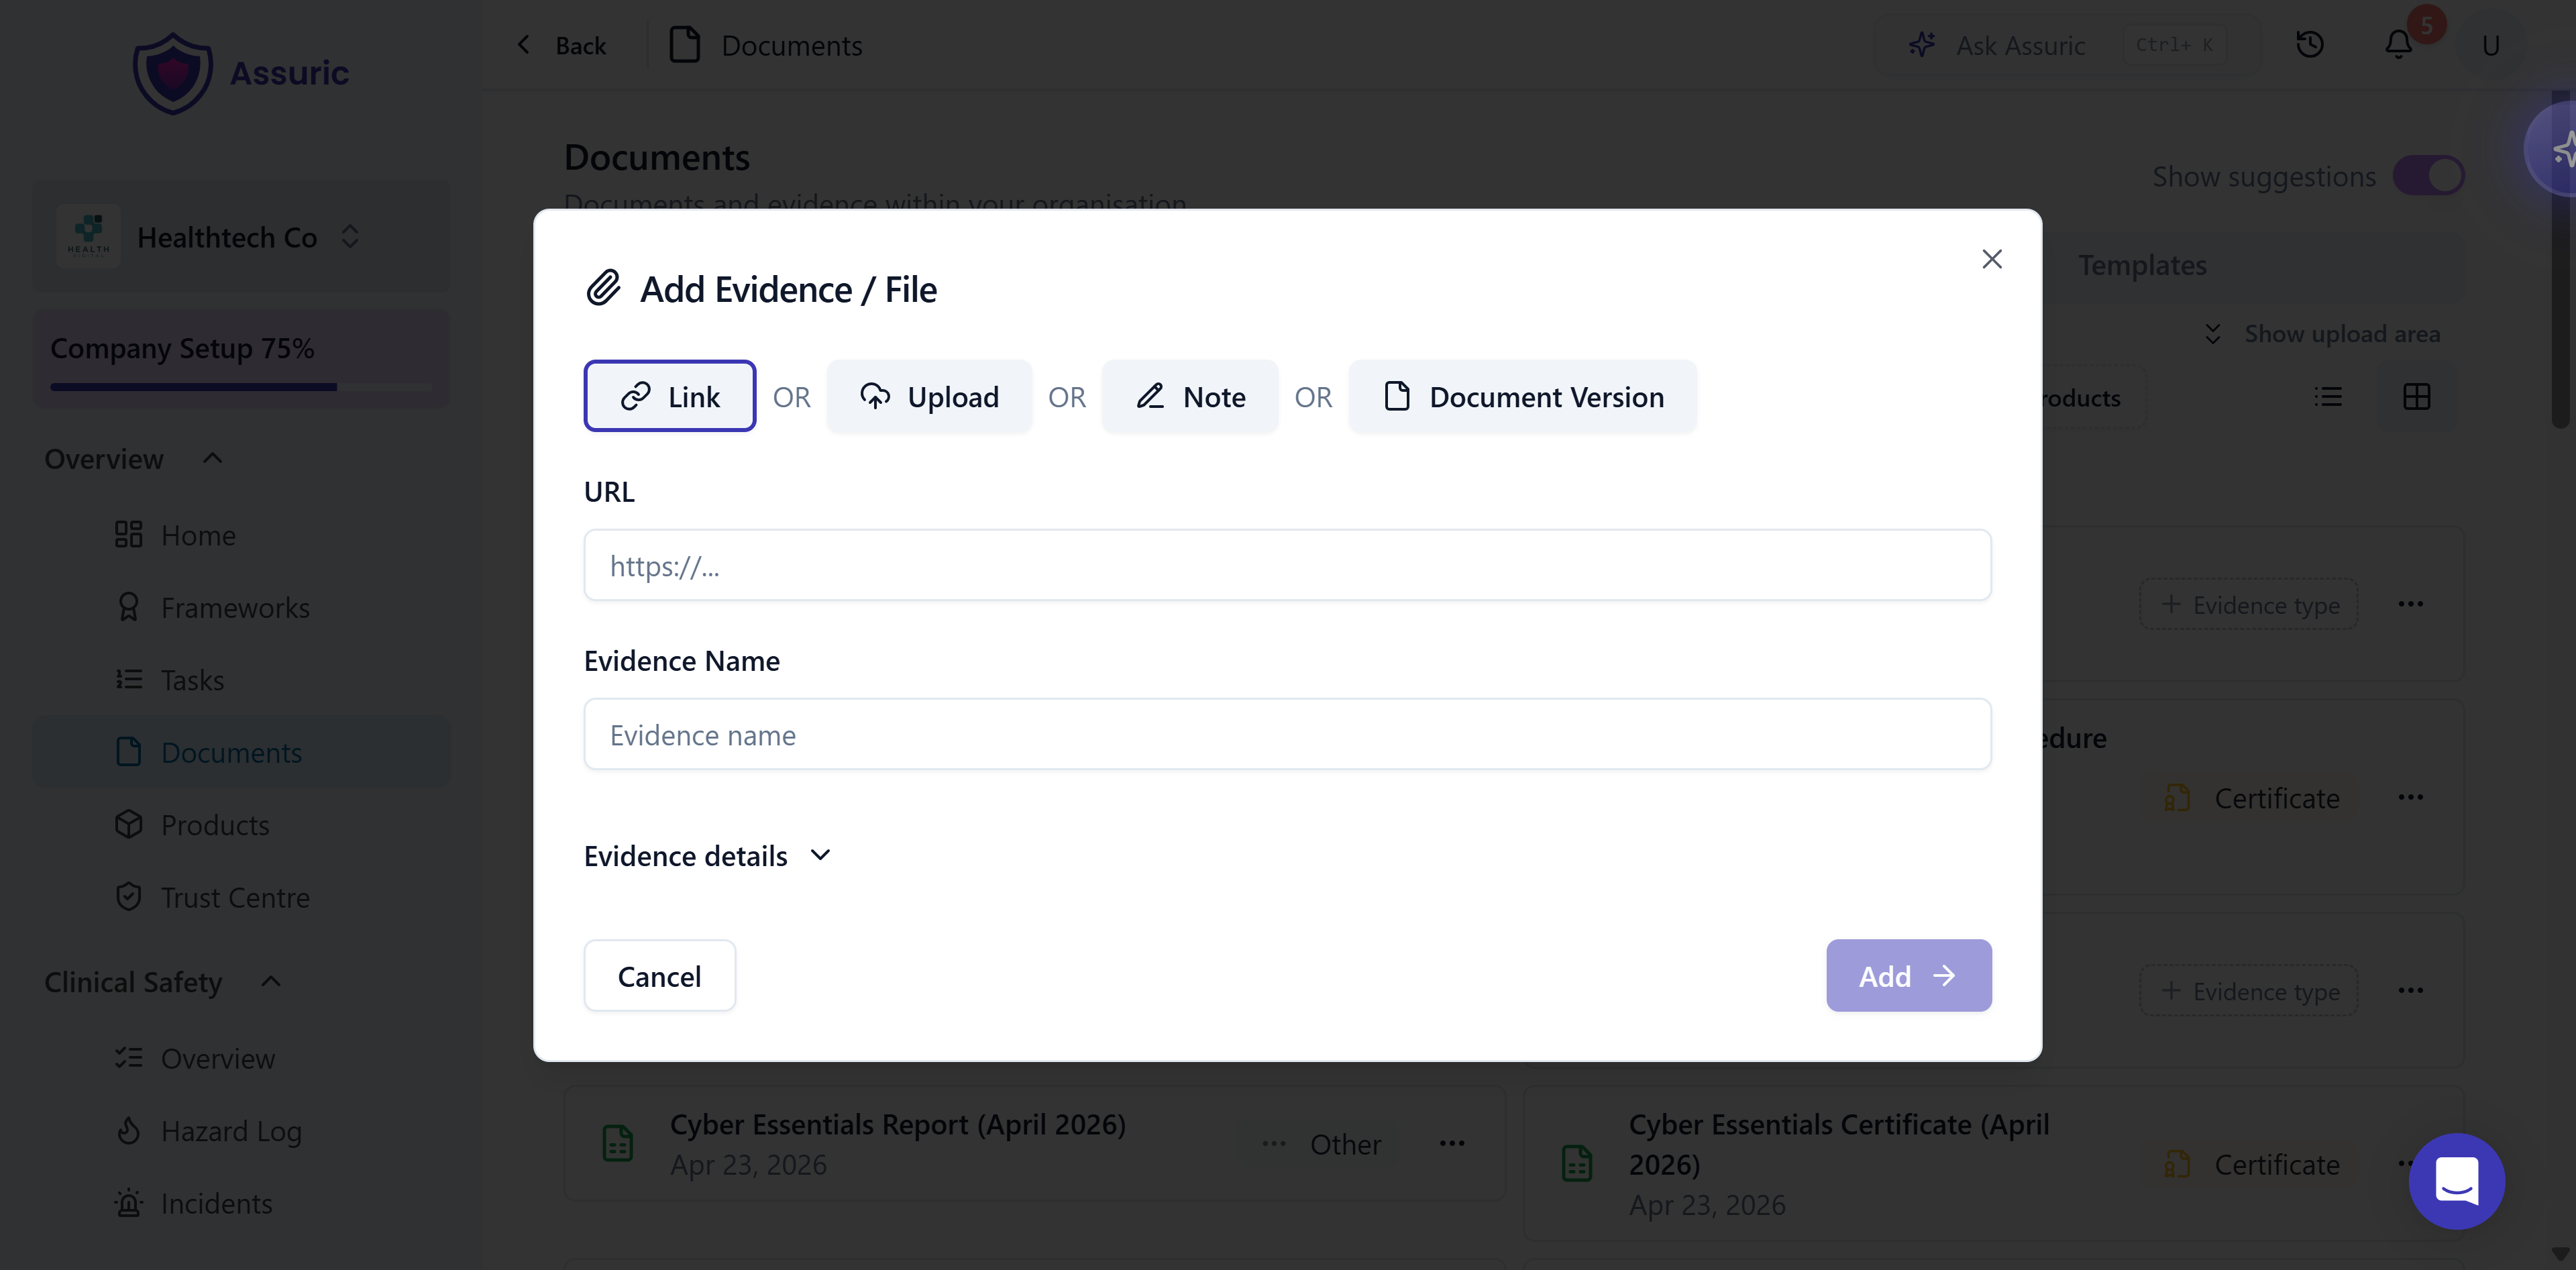This screenshot has height=1270, width=2576.
Task: Open the Healthtech Co organisation switcher
Action: [x=241, y=237]
